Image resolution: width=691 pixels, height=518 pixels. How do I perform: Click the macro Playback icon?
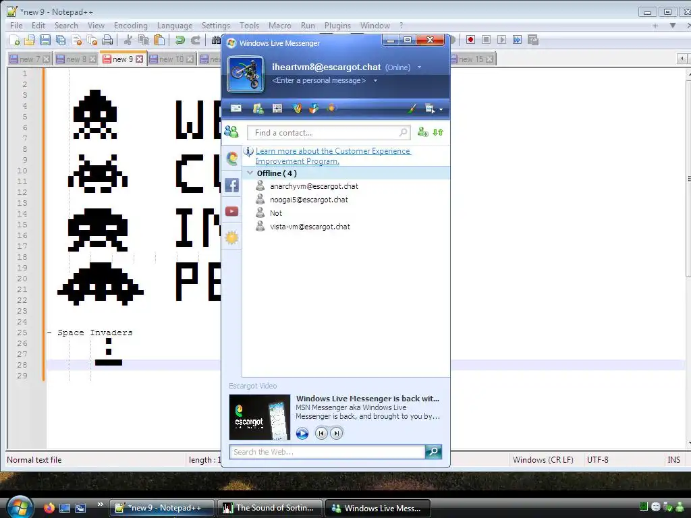point(501,40)
